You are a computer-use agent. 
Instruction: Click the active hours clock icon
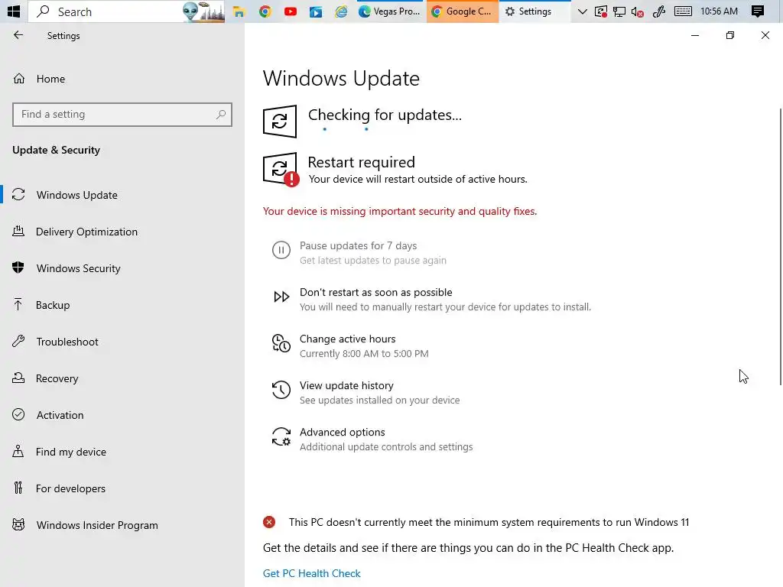click(x=281, y=343)
